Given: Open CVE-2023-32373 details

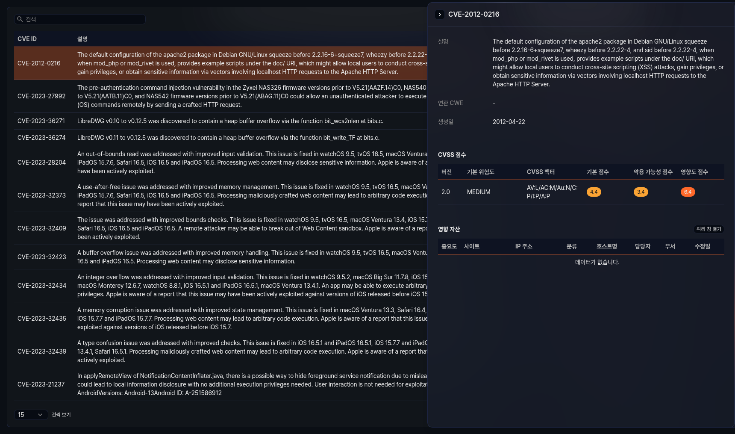Looking at the screenshot, I should 41,195.
